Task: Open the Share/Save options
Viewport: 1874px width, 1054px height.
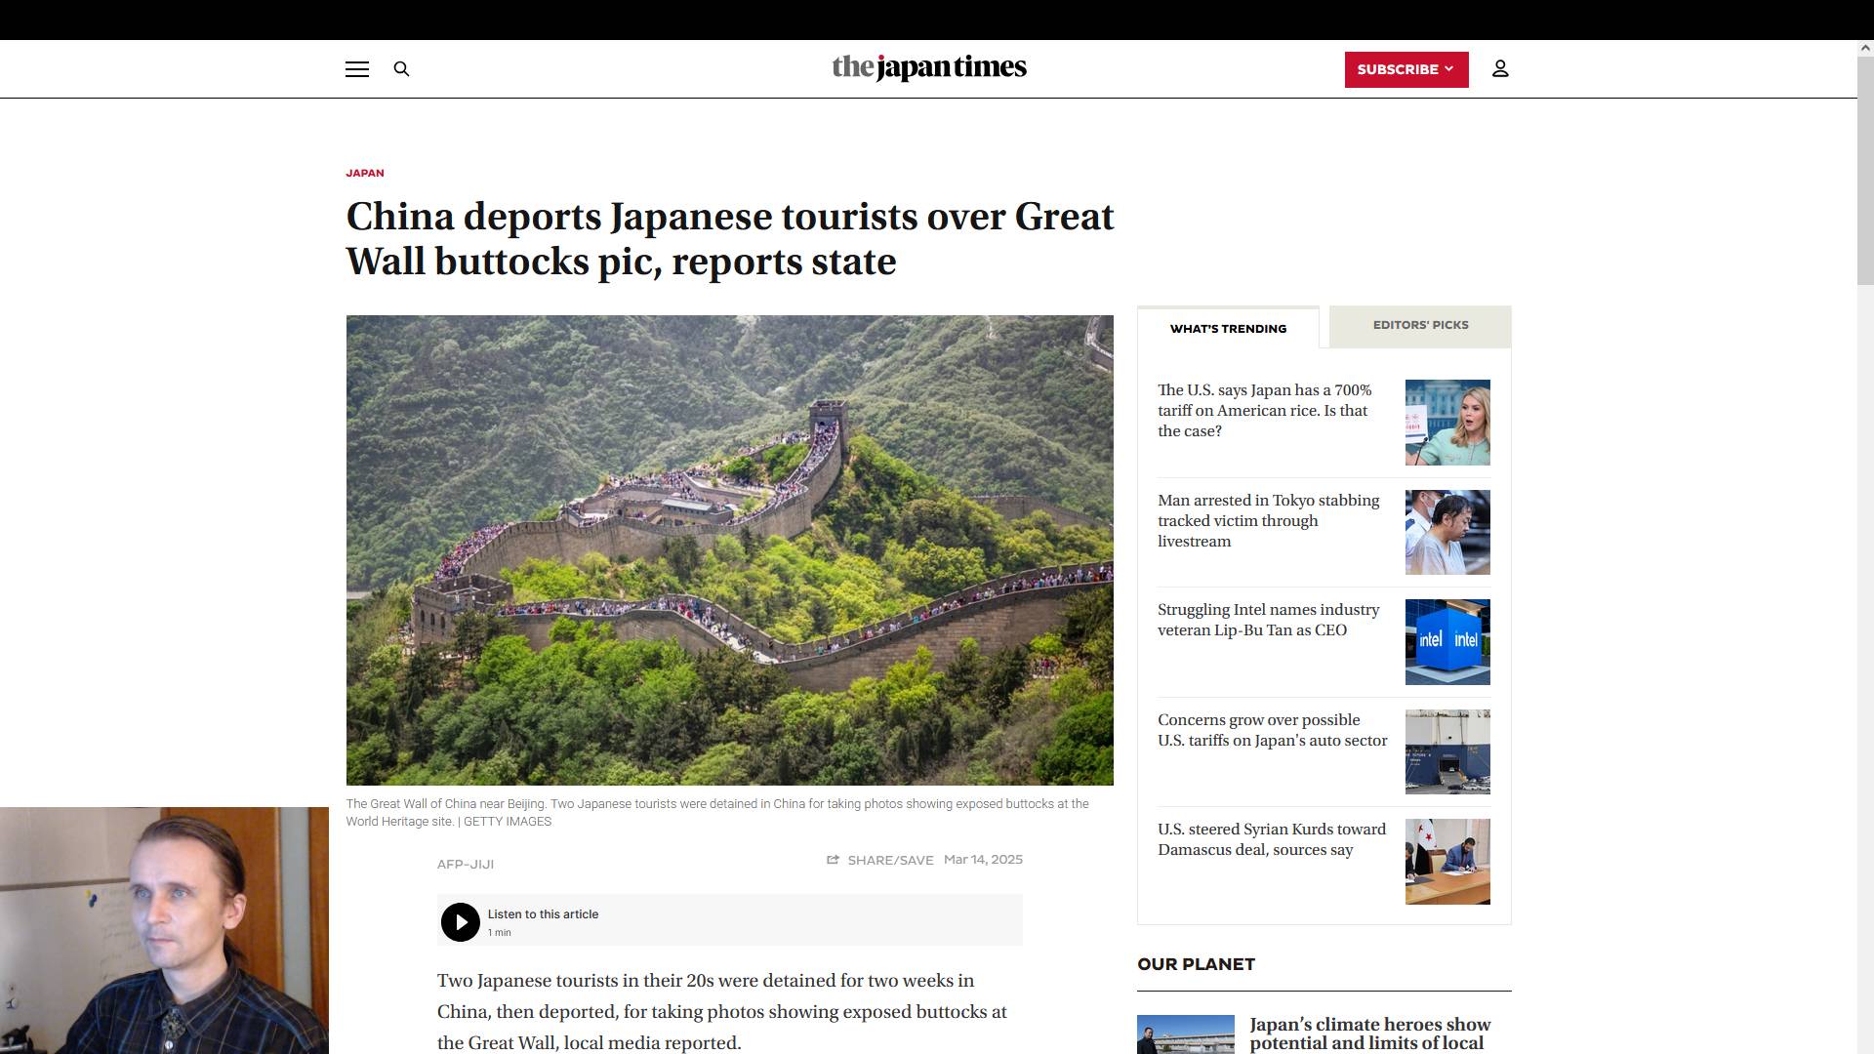Action: pyautogui.click(x=879, y=860)
